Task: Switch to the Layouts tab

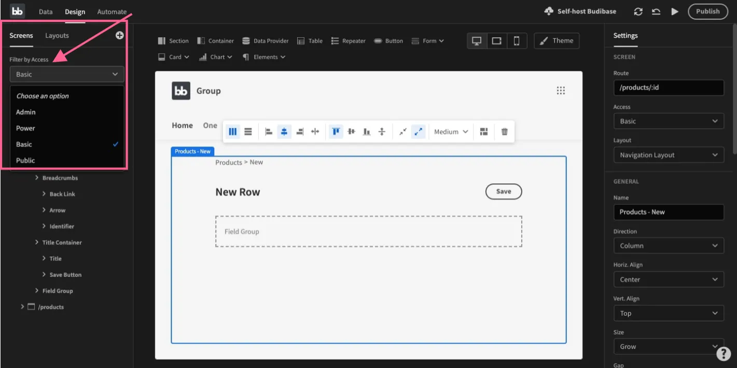Action: pyautogui.click(x=57, y=36)
